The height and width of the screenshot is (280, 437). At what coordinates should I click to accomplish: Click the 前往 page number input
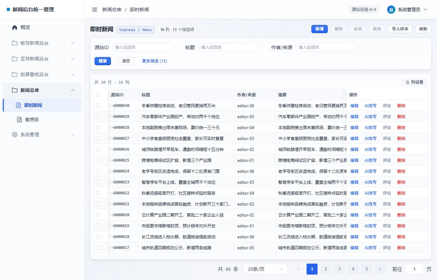tap(414, 269)
